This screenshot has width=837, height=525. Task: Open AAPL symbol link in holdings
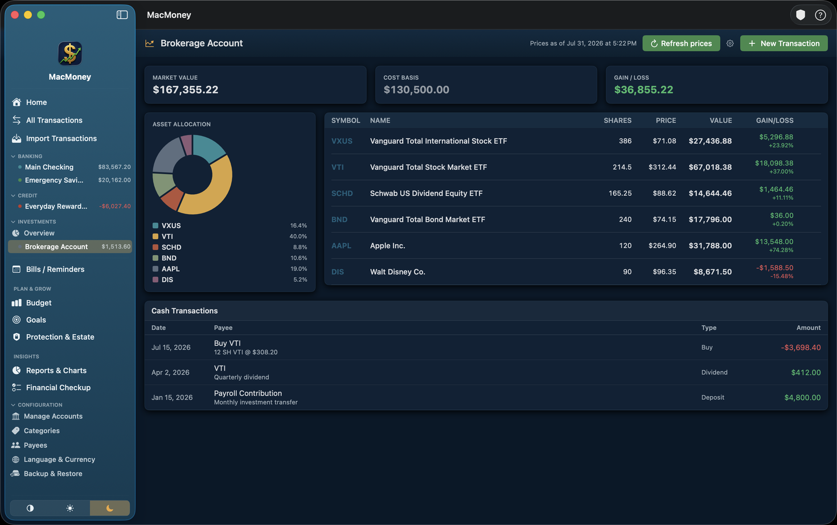[x=341, y=246]
